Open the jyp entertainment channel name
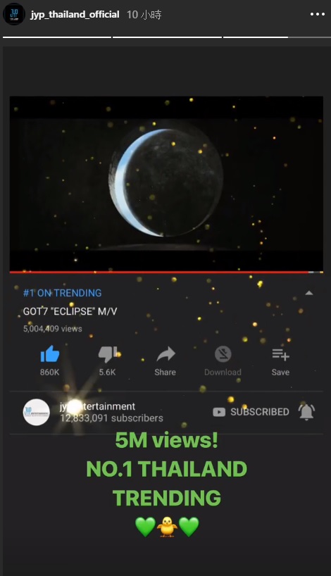The height and width of the screenshot is (576, 331). 98,406
